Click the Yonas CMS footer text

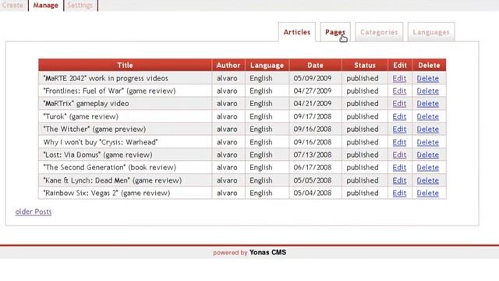267,252
